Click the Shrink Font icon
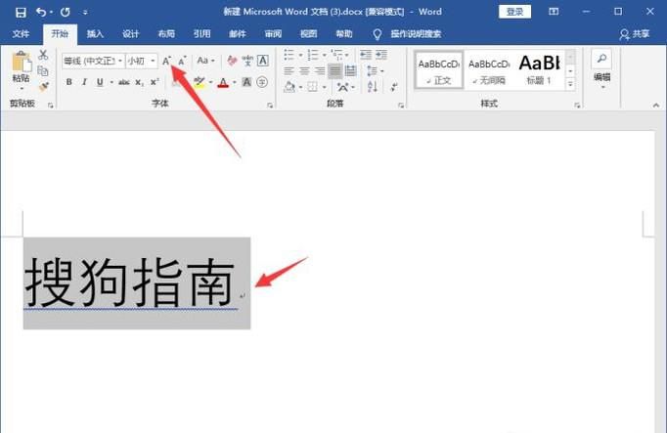 [182, 61]
